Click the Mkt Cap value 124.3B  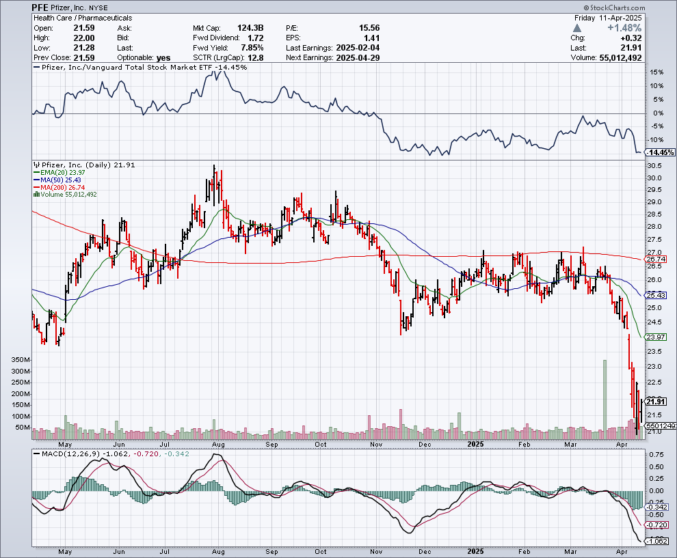pyautogui.click(x=250, y=27)
